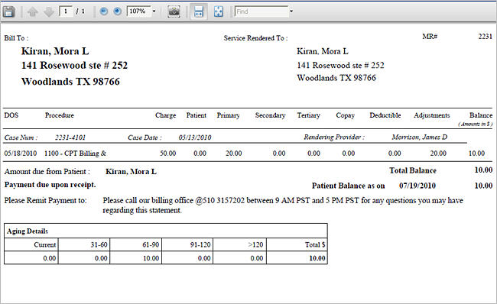Click the DOS column header
497x304 pixels.
11,115
